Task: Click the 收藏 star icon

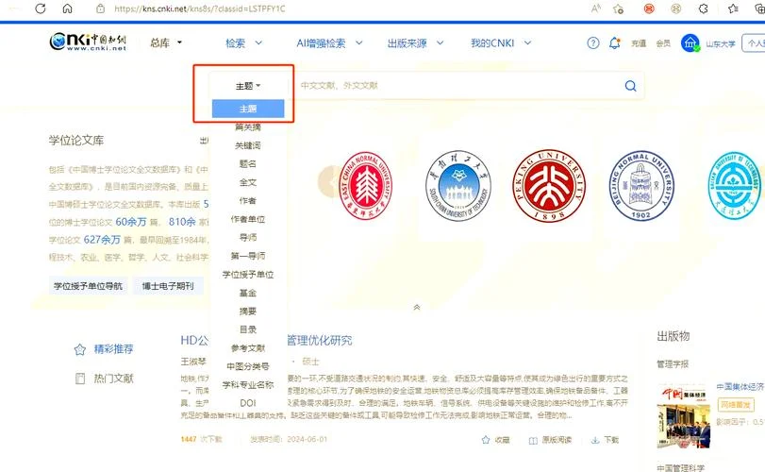Action: 486,440
